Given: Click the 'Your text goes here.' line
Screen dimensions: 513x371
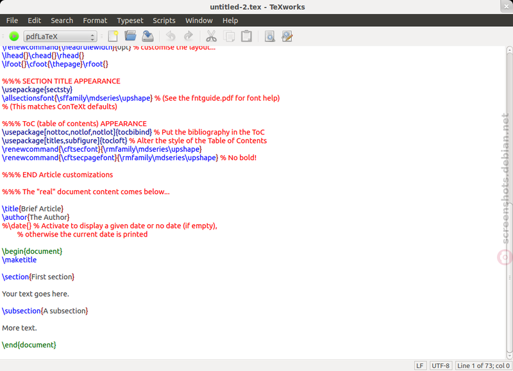Looking at the screenshot, I should 35,294.
